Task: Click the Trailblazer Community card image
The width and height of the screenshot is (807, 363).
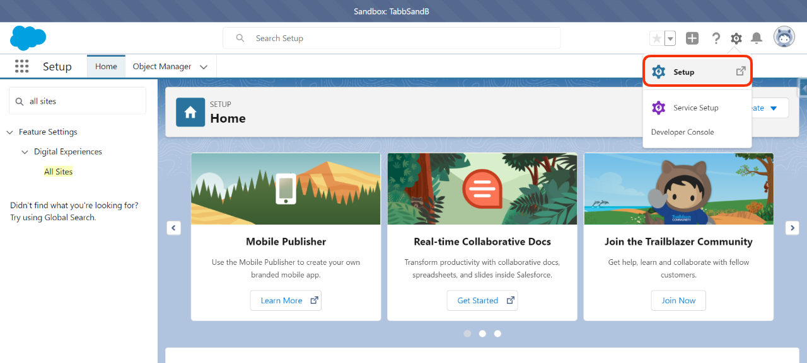Action: click(x=678, y=189)
